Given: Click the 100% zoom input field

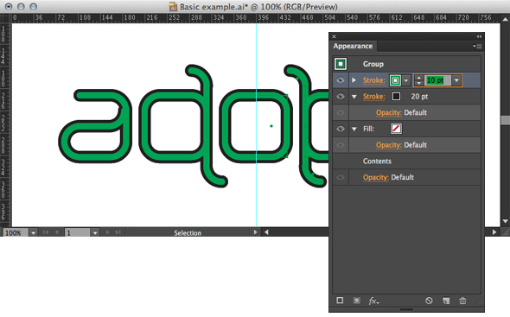Looking at the screenshot, I should pyautogui.click(x=16, y=233).
